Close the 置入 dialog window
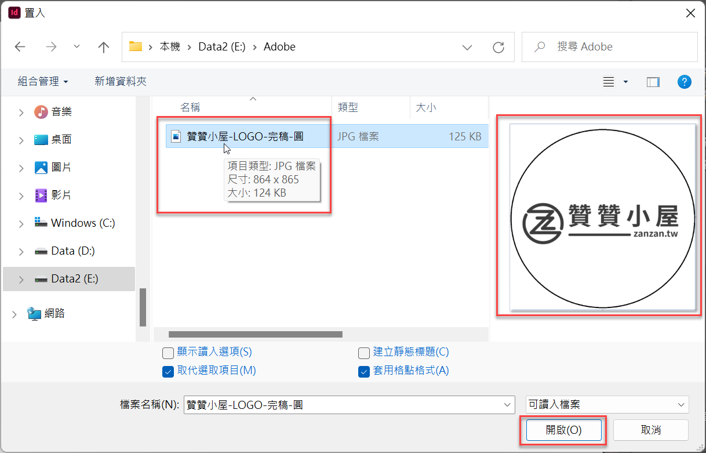This screenshot has width=706, height=453. [x=690, y=13]
